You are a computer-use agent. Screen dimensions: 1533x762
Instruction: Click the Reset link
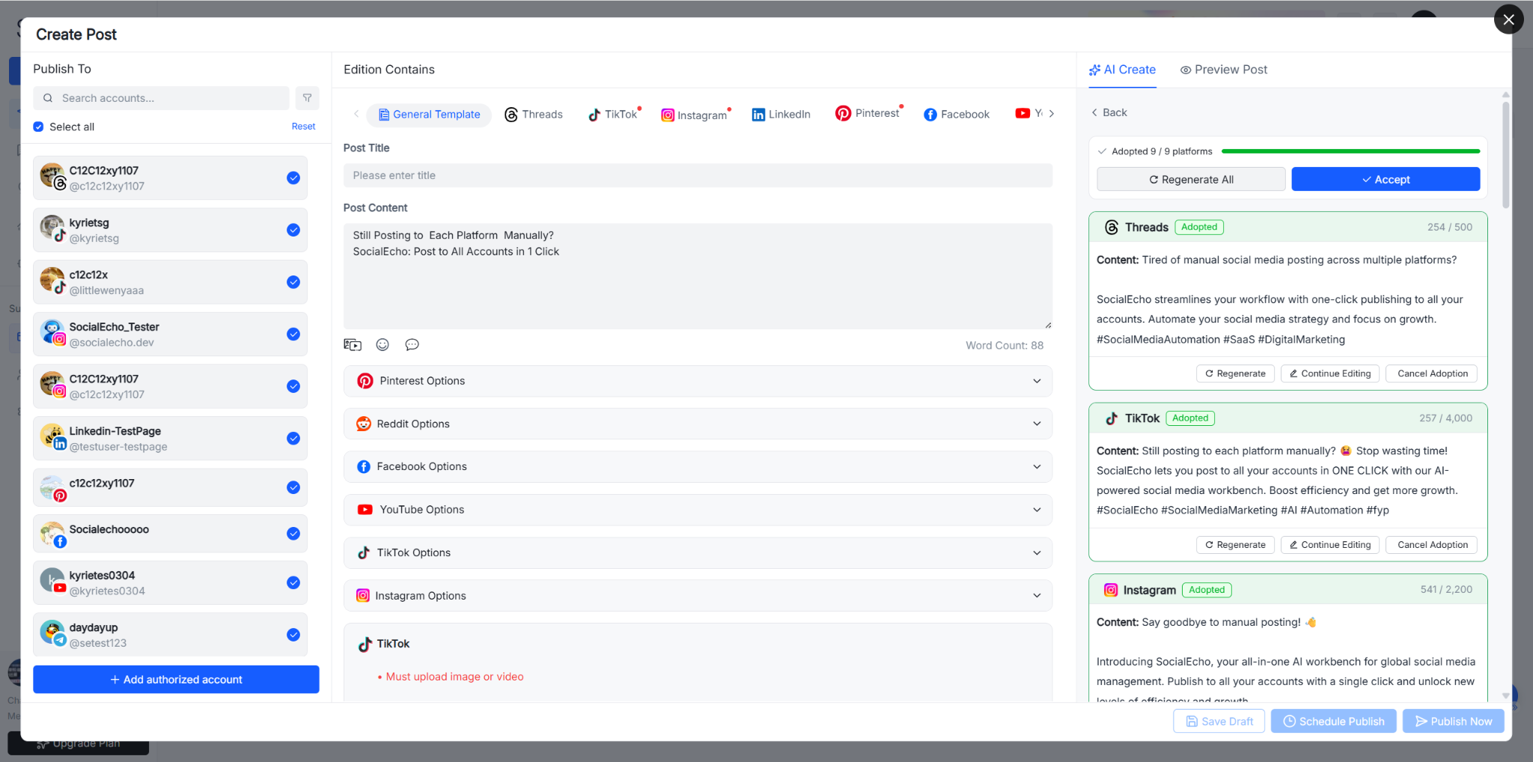(x=303, y=127)
